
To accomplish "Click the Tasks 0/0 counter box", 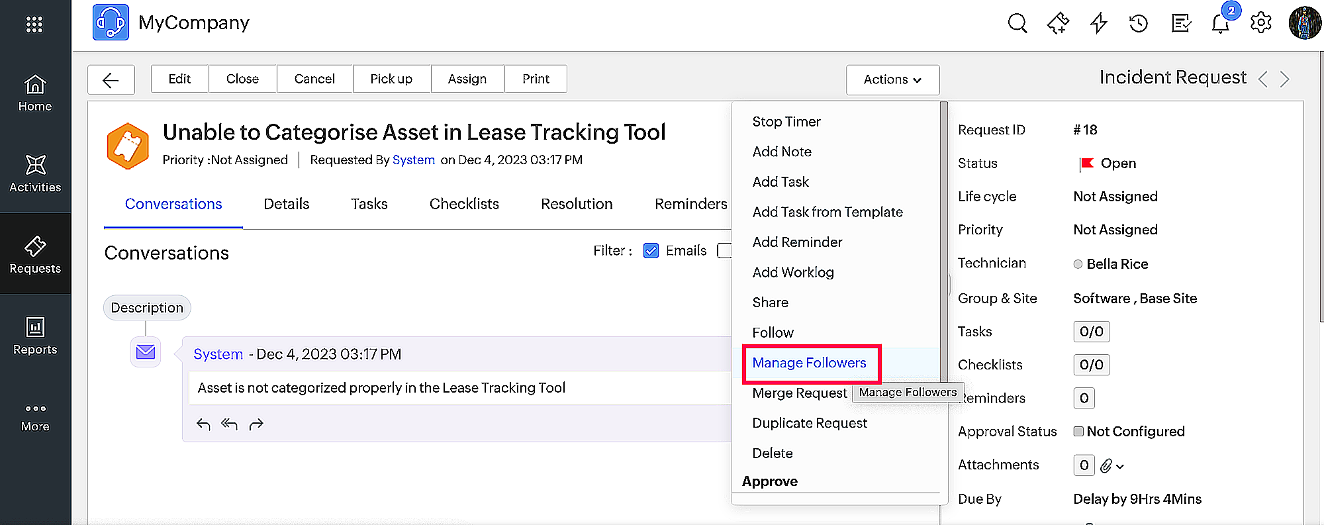I will 1091,332.
